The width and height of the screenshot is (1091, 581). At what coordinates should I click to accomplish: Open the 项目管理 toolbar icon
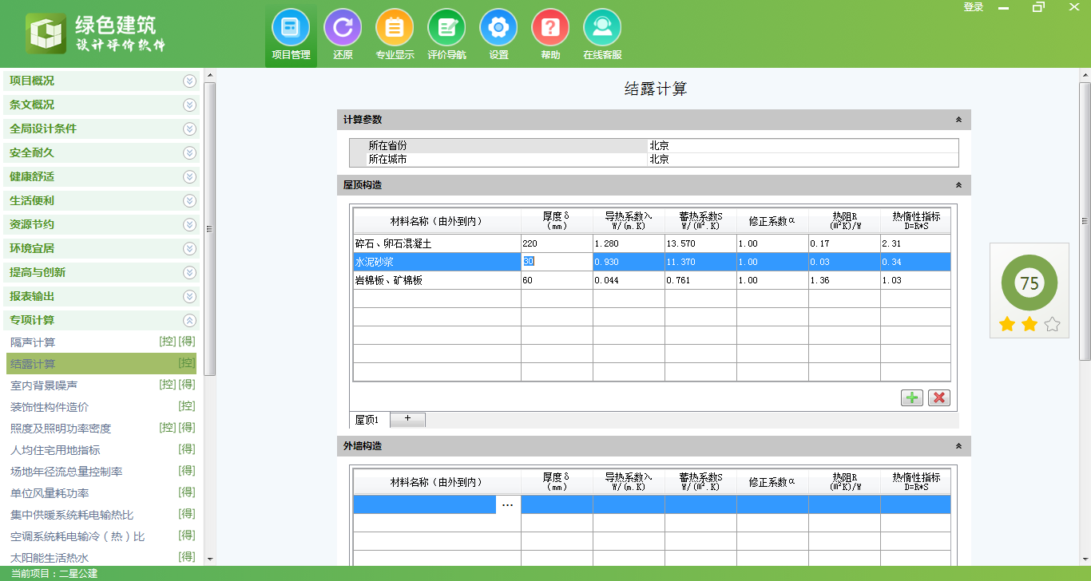pyautogui.click(x=291, y=34)
